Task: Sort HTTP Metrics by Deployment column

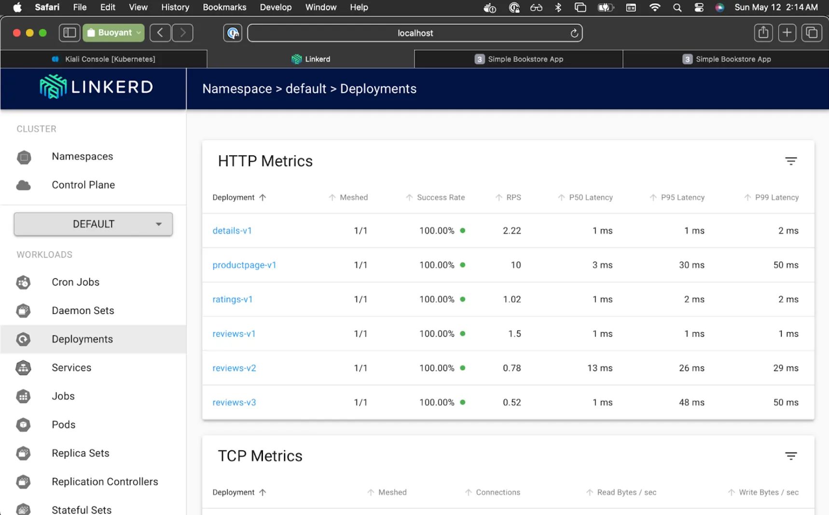Action: point(239,198)
